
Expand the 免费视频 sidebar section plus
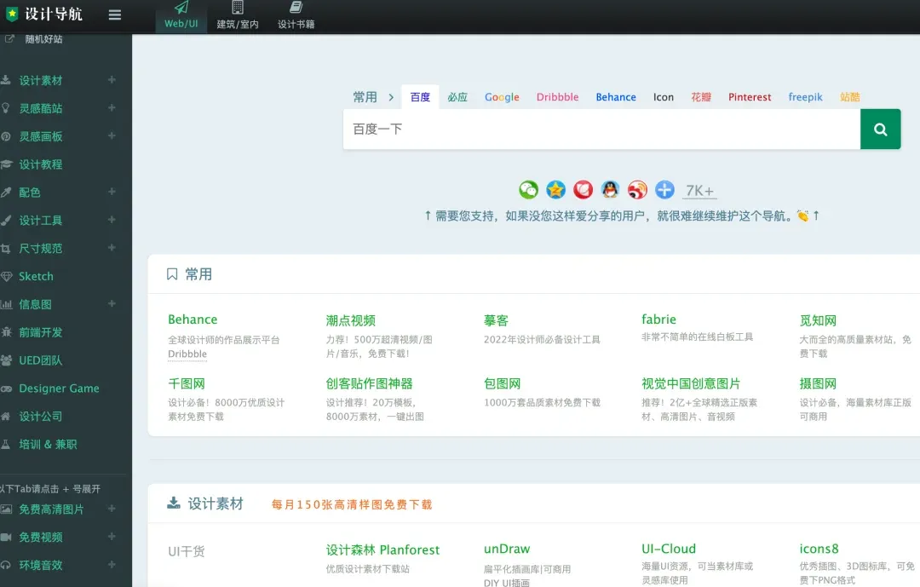point(112,537)
